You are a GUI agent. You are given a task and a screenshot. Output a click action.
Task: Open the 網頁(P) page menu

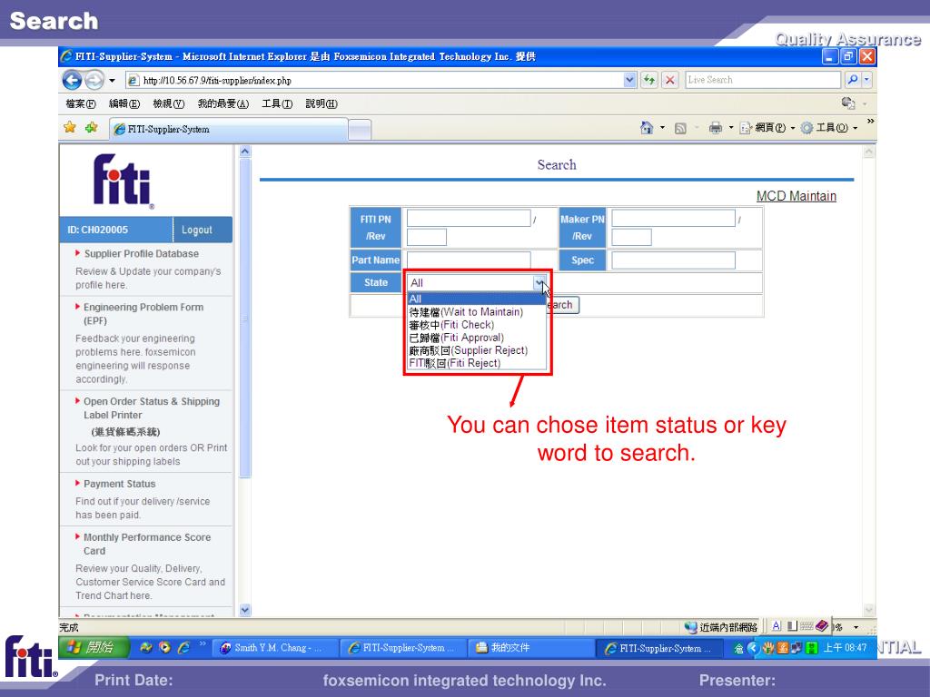(767, 127)
